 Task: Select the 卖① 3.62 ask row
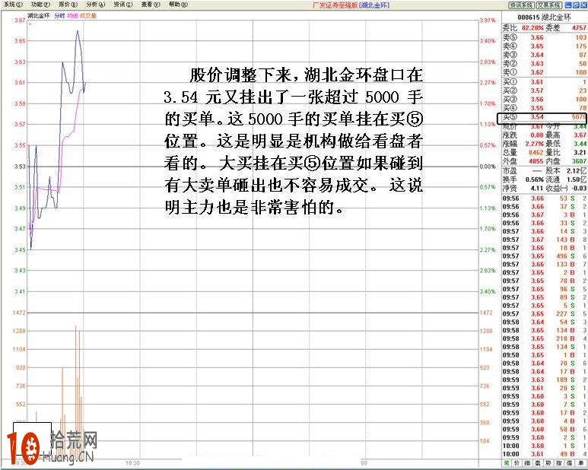(545, 72)
